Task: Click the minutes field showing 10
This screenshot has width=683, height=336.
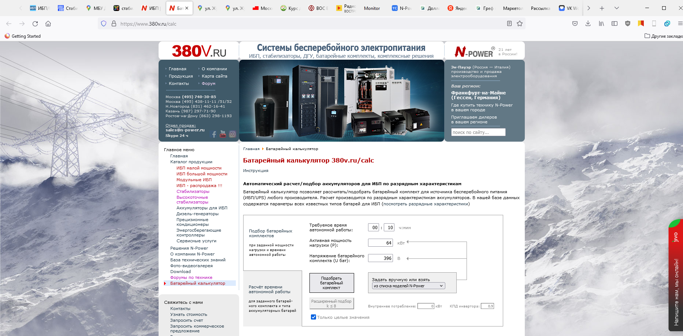Action: click(389, 227)
